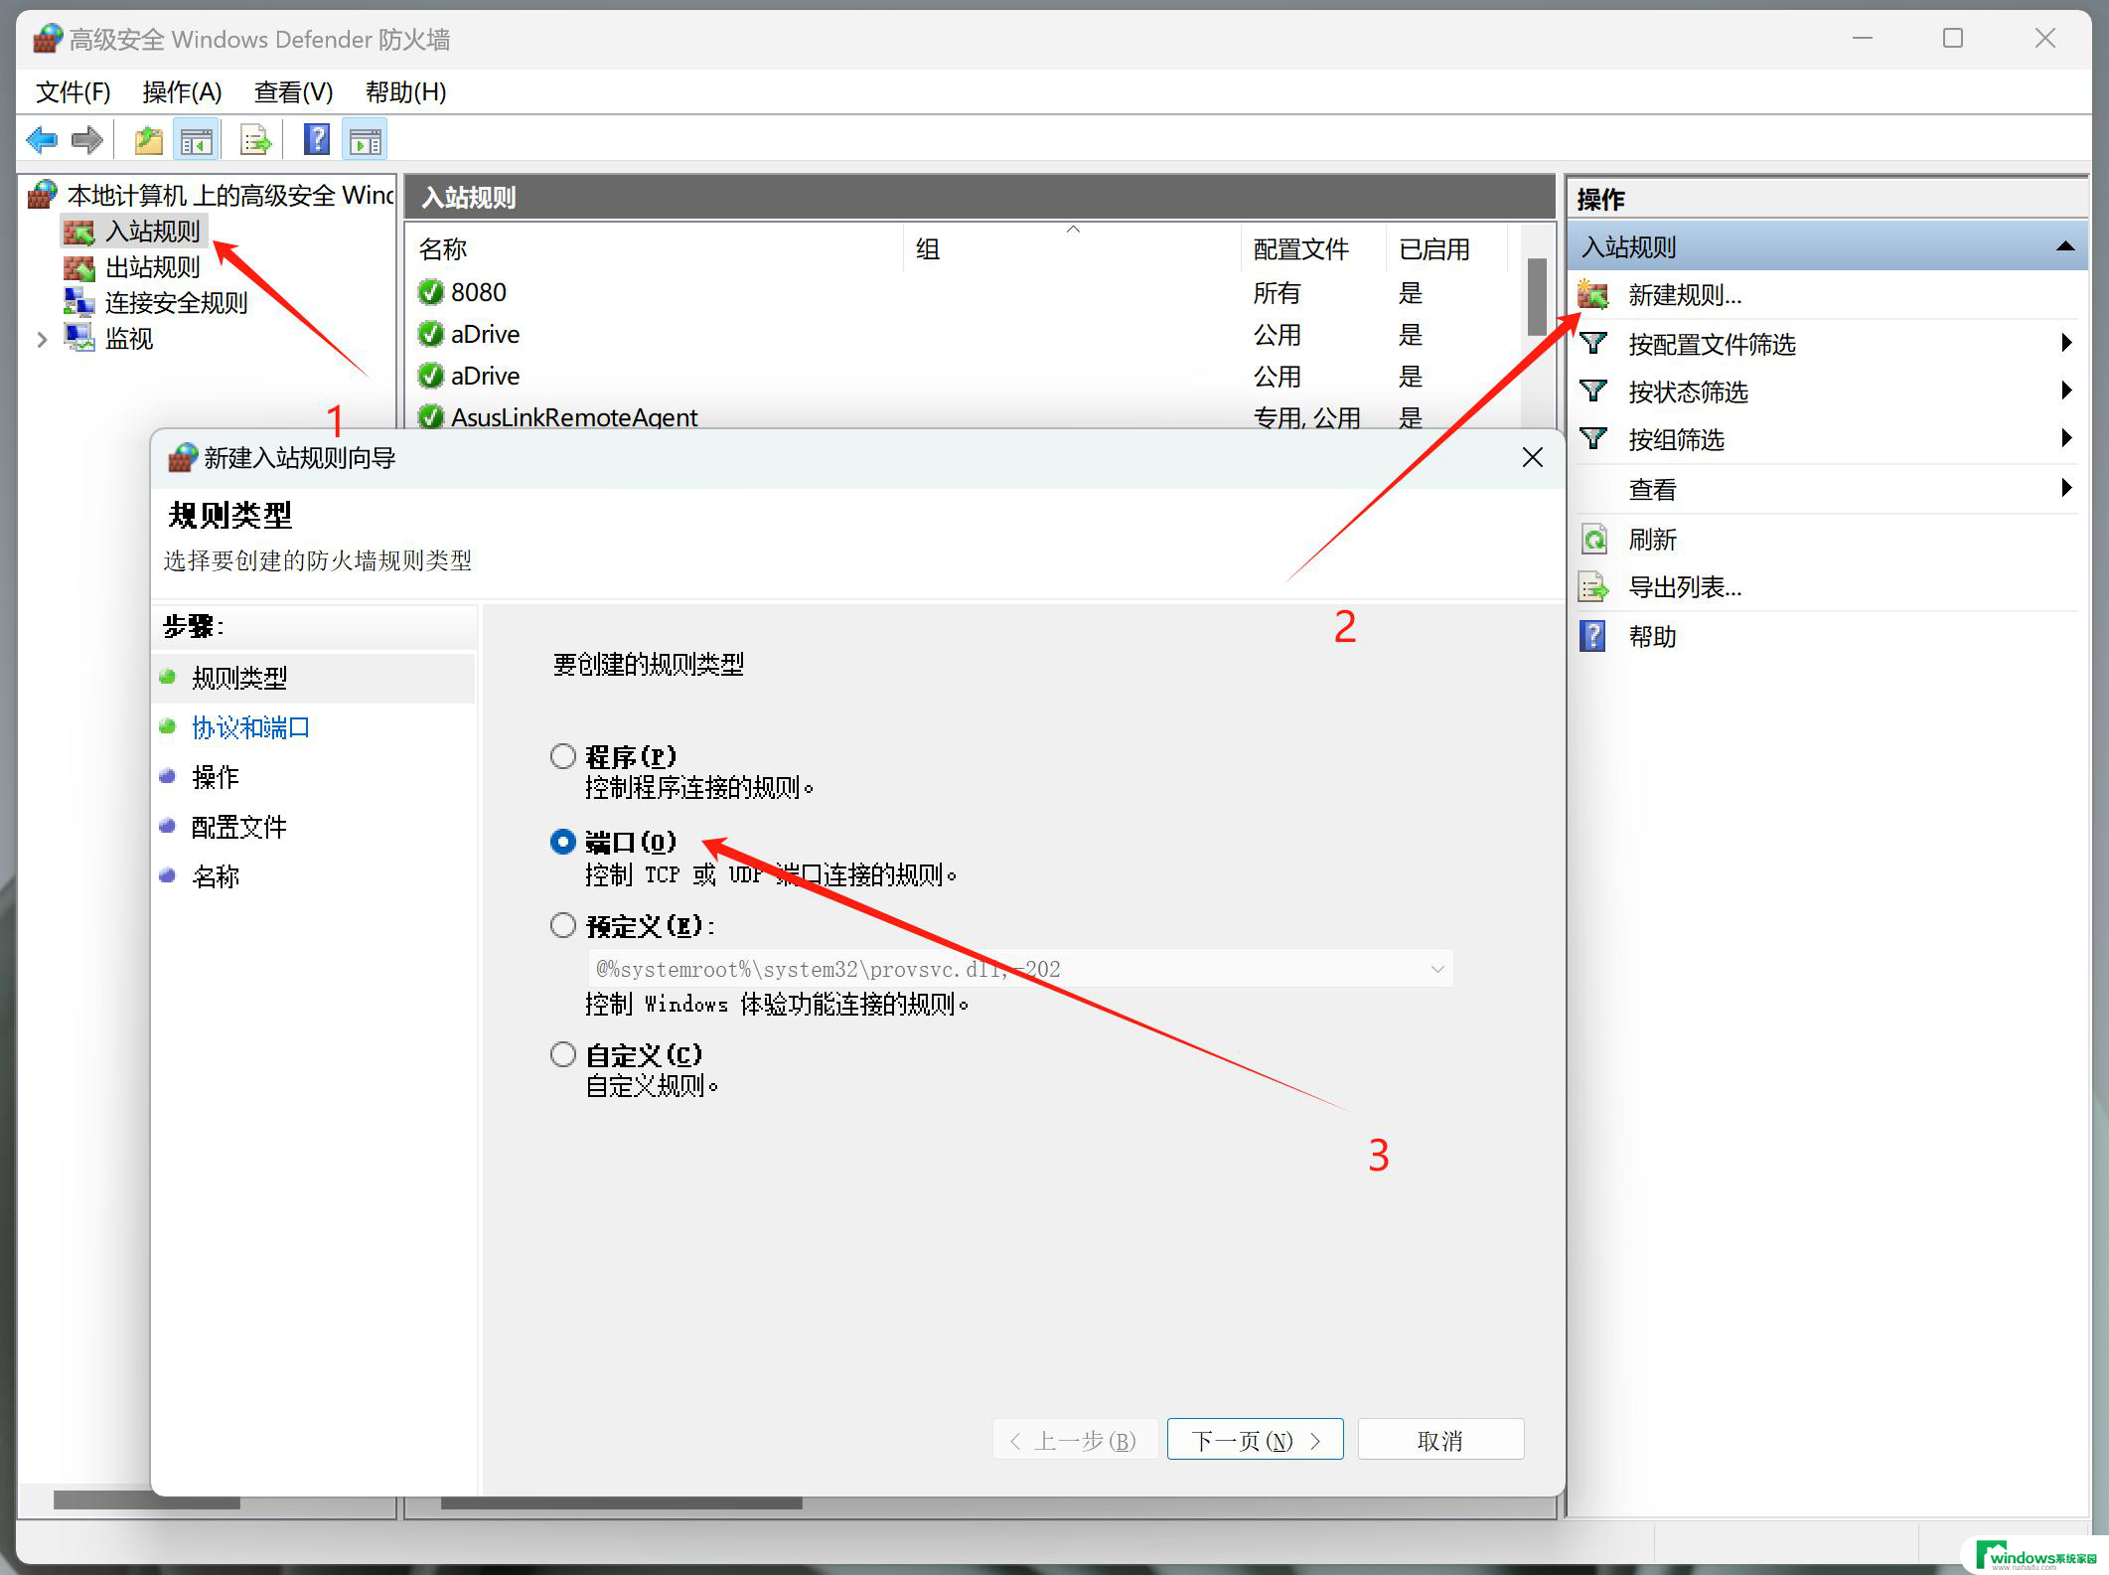Click the Export list toolbar icon
The image size is (2109, 1575).
pos(255,140)
